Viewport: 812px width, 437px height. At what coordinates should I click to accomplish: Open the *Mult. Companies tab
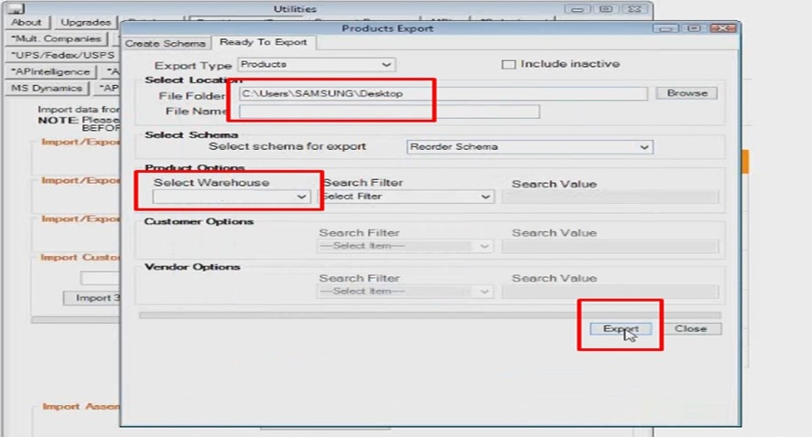(56, 39)
